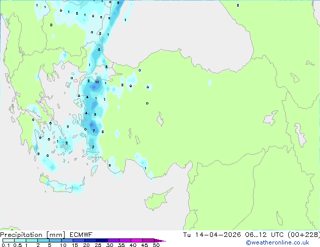Image resolution: width=320 pixels, height=247 pixels.
Task: Select the 2–5 mm legend color swatch
Action: click(x=43, y=240)
